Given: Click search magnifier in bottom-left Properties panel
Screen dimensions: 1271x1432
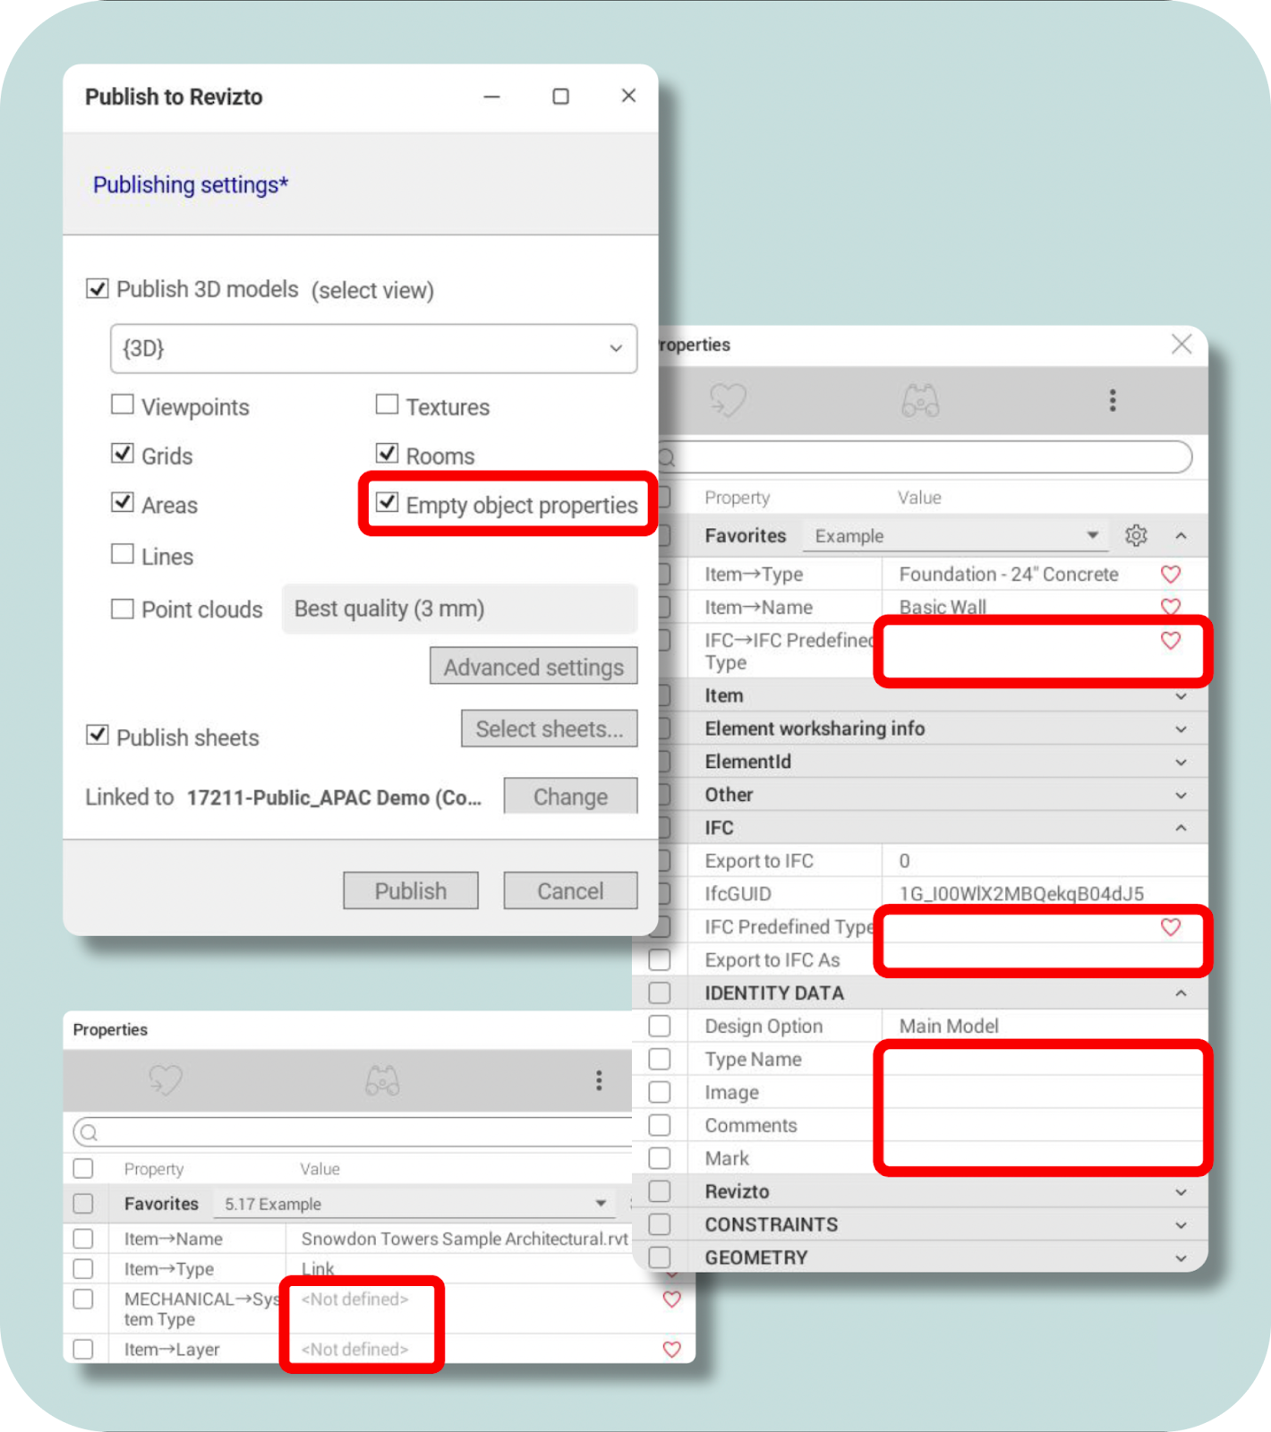Looking at the screenshot, I should [x=89, y=1133].
